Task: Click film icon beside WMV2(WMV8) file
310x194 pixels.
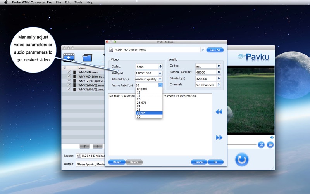Action: click(x=75, y=85)
